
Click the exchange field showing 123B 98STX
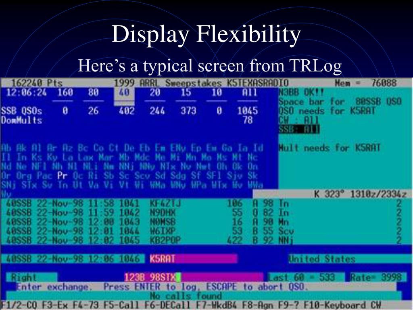click(x=194, y=277)
